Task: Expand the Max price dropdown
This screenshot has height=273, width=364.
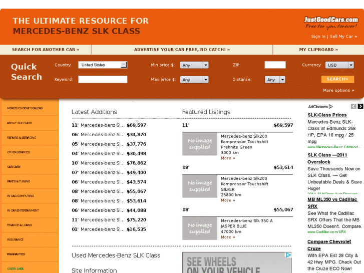Action: [194, 80]
